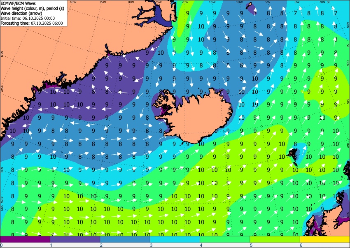350x248 pixels.
Task: Click the "ECMWF/ECM Wave:" title text
Action: click(x=18, y=3)
